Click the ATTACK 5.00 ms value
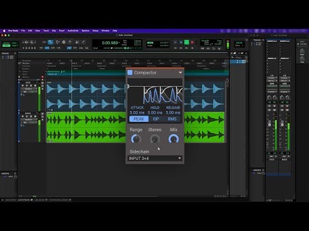 (x=137, y=112)
